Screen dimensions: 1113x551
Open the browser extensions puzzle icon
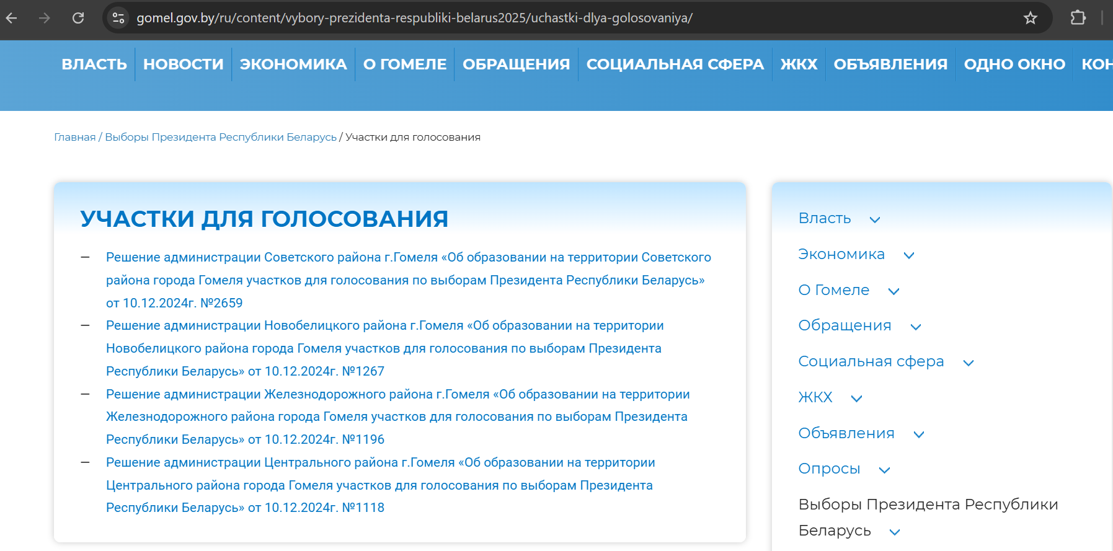point(1078,18)
